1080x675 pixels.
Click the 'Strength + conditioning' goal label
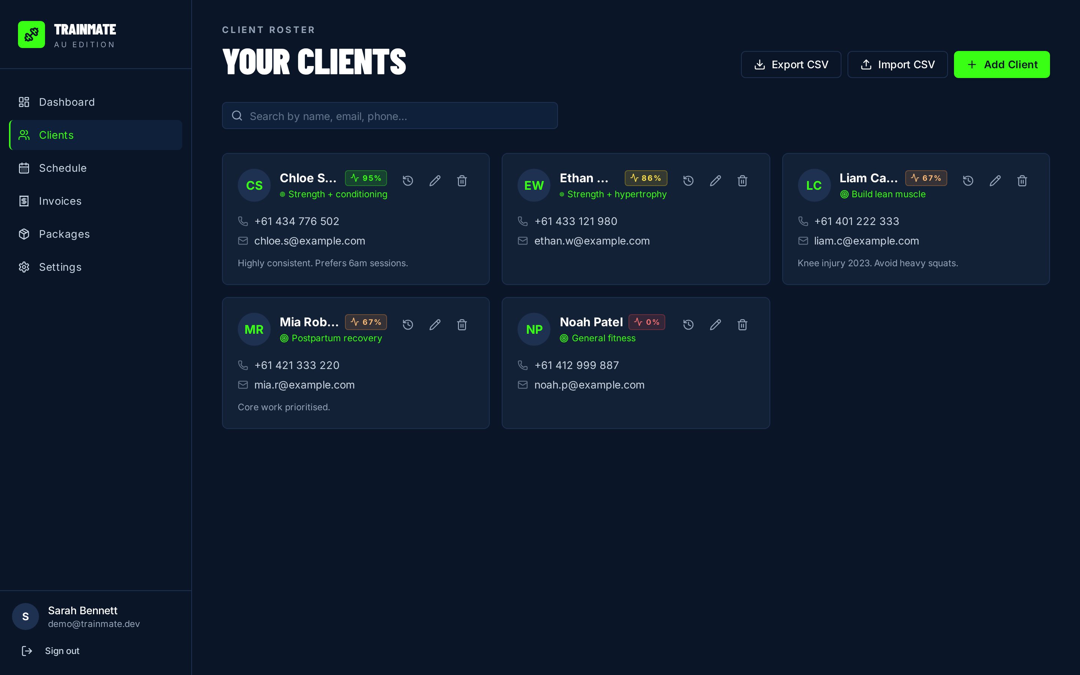(337, 194)
